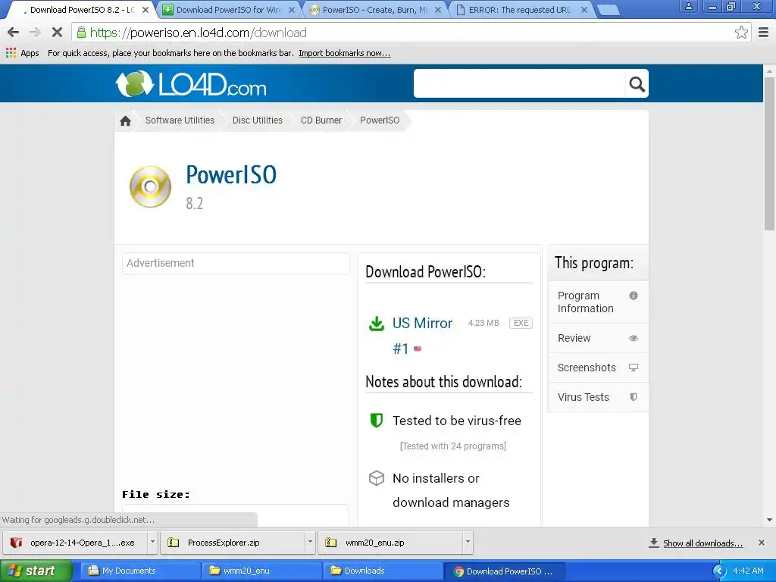Image resolution: width=776 pixels, height=582 pixels.
Task: Open Virus Tests in the sidebar
Action: pyautogui.click(x=598, y=397)
